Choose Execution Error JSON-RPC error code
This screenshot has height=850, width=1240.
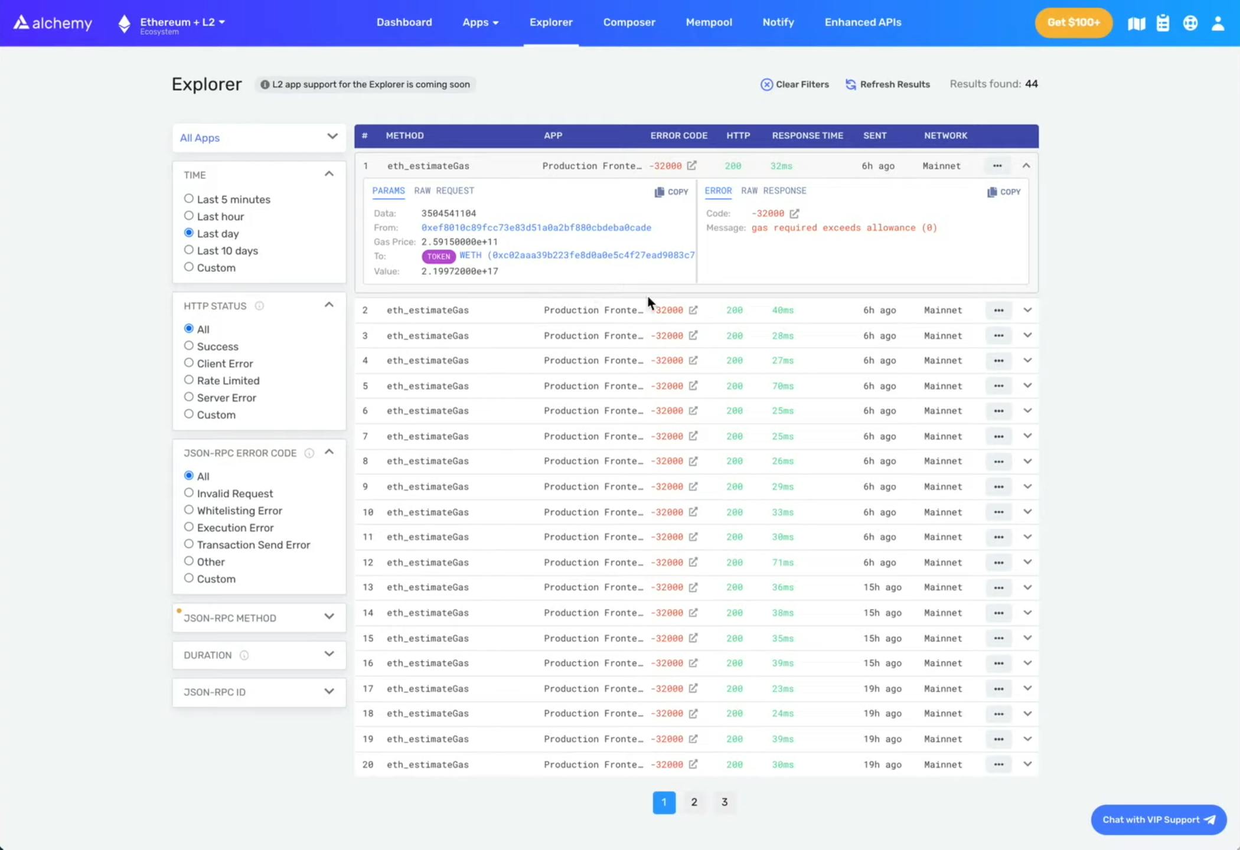[x=189, y=527]
